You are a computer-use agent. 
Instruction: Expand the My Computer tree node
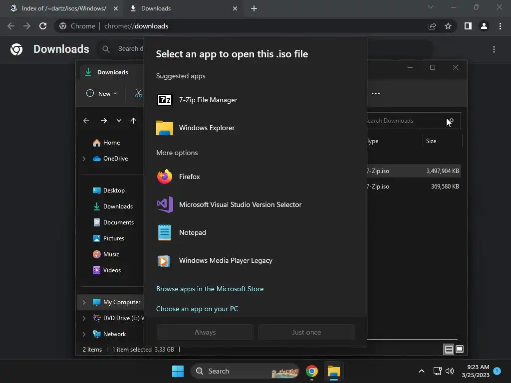tap(84, 302)
